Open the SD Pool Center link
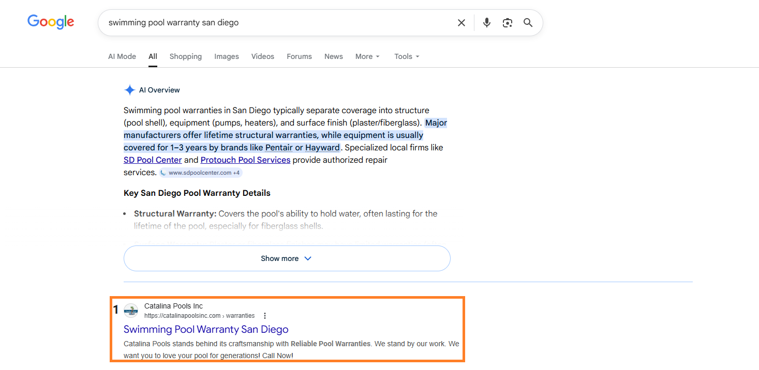Image resolution: width=759 pixels, height=370 pixels. click(153, 160)
